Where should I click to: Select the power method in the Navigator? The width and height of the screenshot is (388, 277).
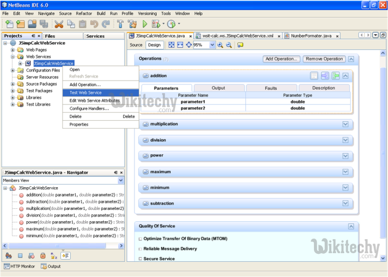(x=75, y=222)
